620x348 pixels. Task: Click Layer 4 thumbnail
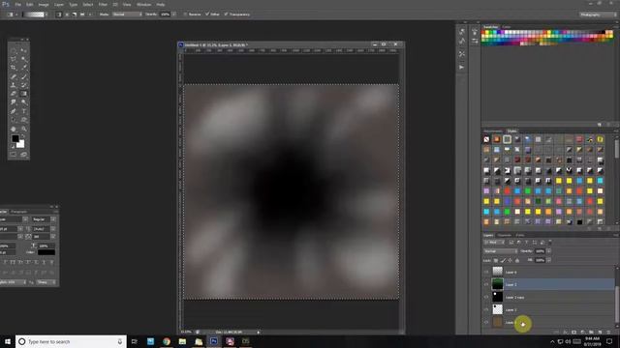click(497, 272)
